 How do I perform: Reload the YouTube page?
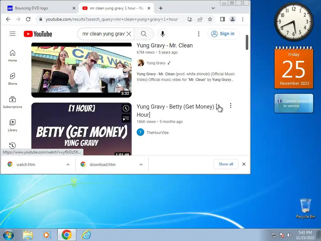(x=28, y=19)
